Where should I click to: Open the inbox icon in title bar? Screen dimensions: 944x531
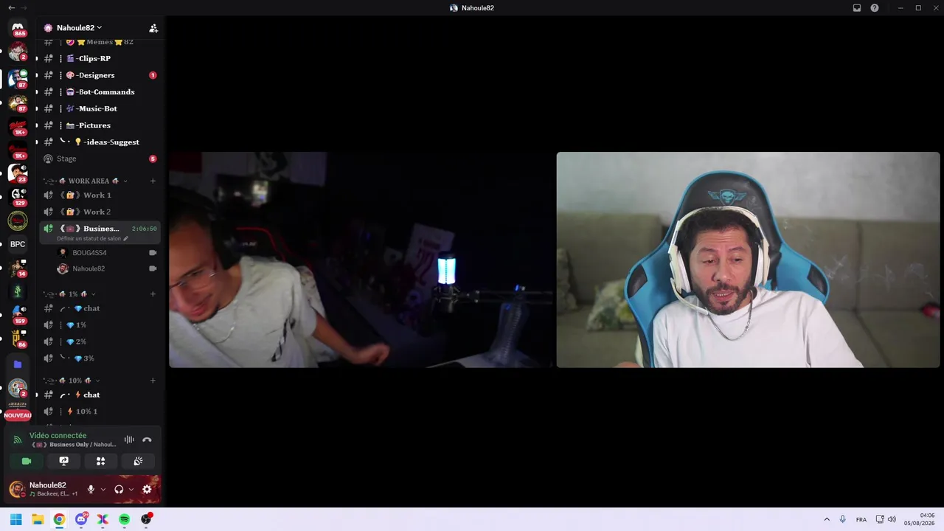coord(857,8)
